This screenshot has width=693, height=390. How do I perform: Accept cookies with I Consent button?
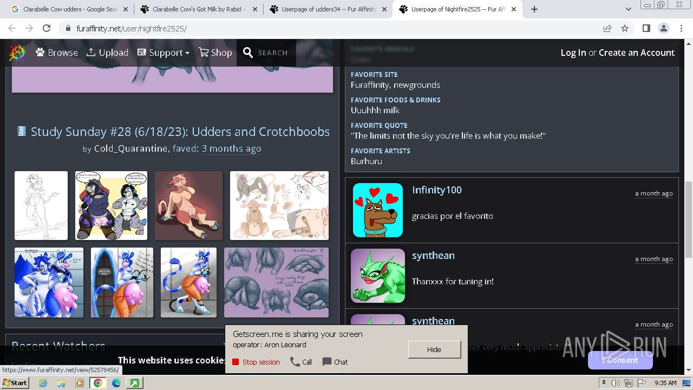pos(620,360)
